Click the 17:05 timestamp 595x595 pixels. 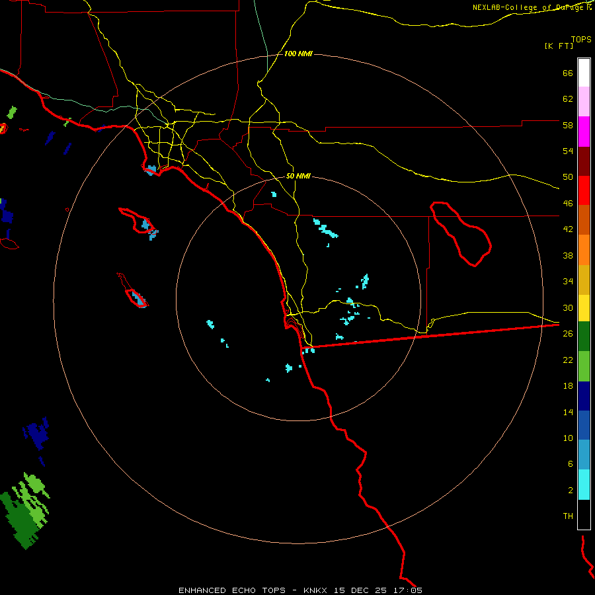(408, 590)
